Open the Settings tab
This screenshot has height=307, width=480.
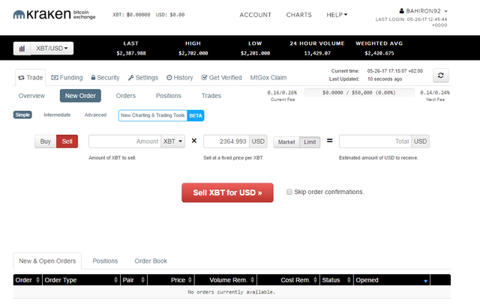pyautogui.click(x=143, y=78)
